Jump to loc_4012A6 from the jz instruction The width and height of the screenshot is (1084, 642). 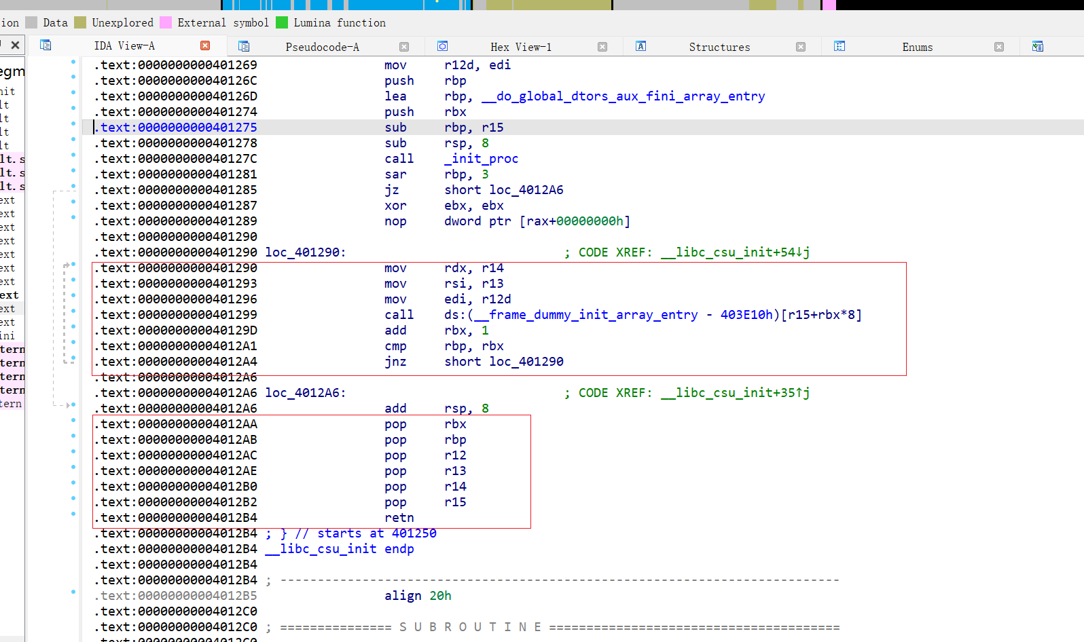click(526, 190)
